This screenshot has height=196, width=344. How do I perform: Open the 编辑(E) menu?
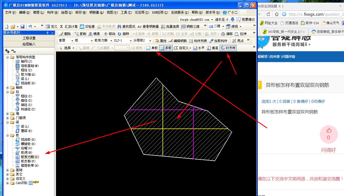[x=25, y=12]
